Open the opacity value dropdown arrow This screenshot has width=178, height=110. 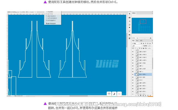pyautogui.click(x=152, y=46)
